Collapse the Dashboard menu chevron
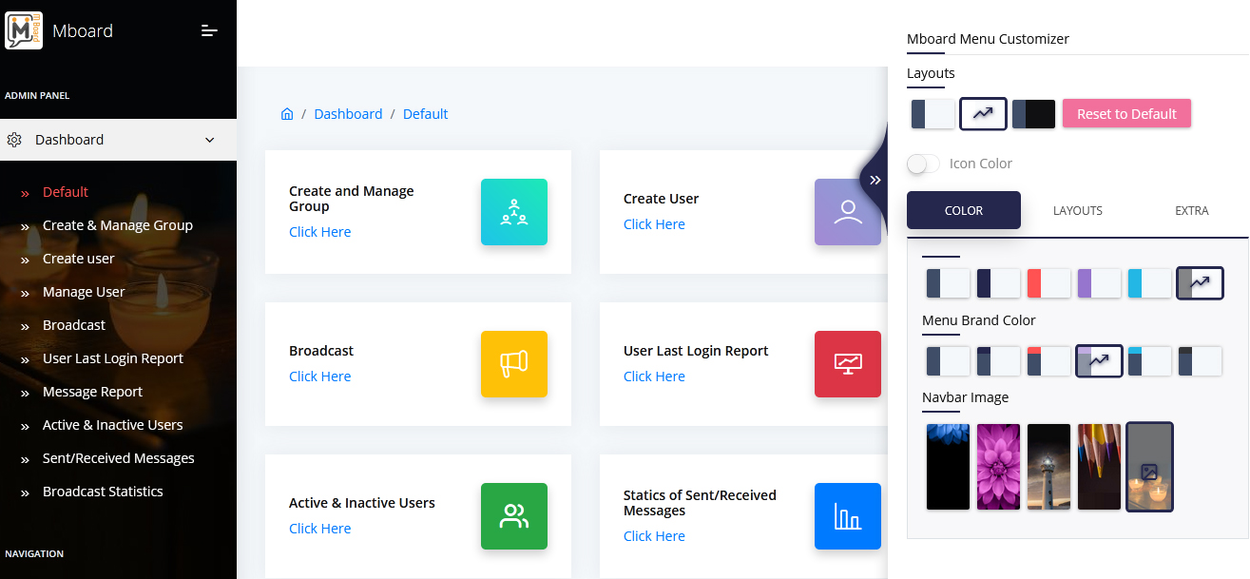Screen dimensions: 1250x579 tap(210, 140)
